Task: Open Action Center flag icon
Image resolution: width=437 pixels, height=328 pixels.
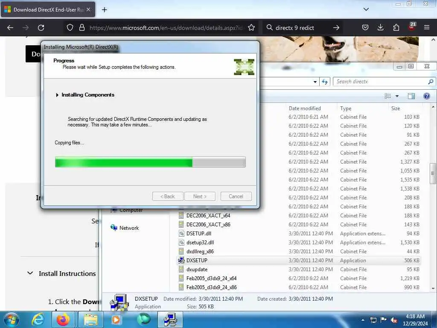Action: [x=384, y=320]
